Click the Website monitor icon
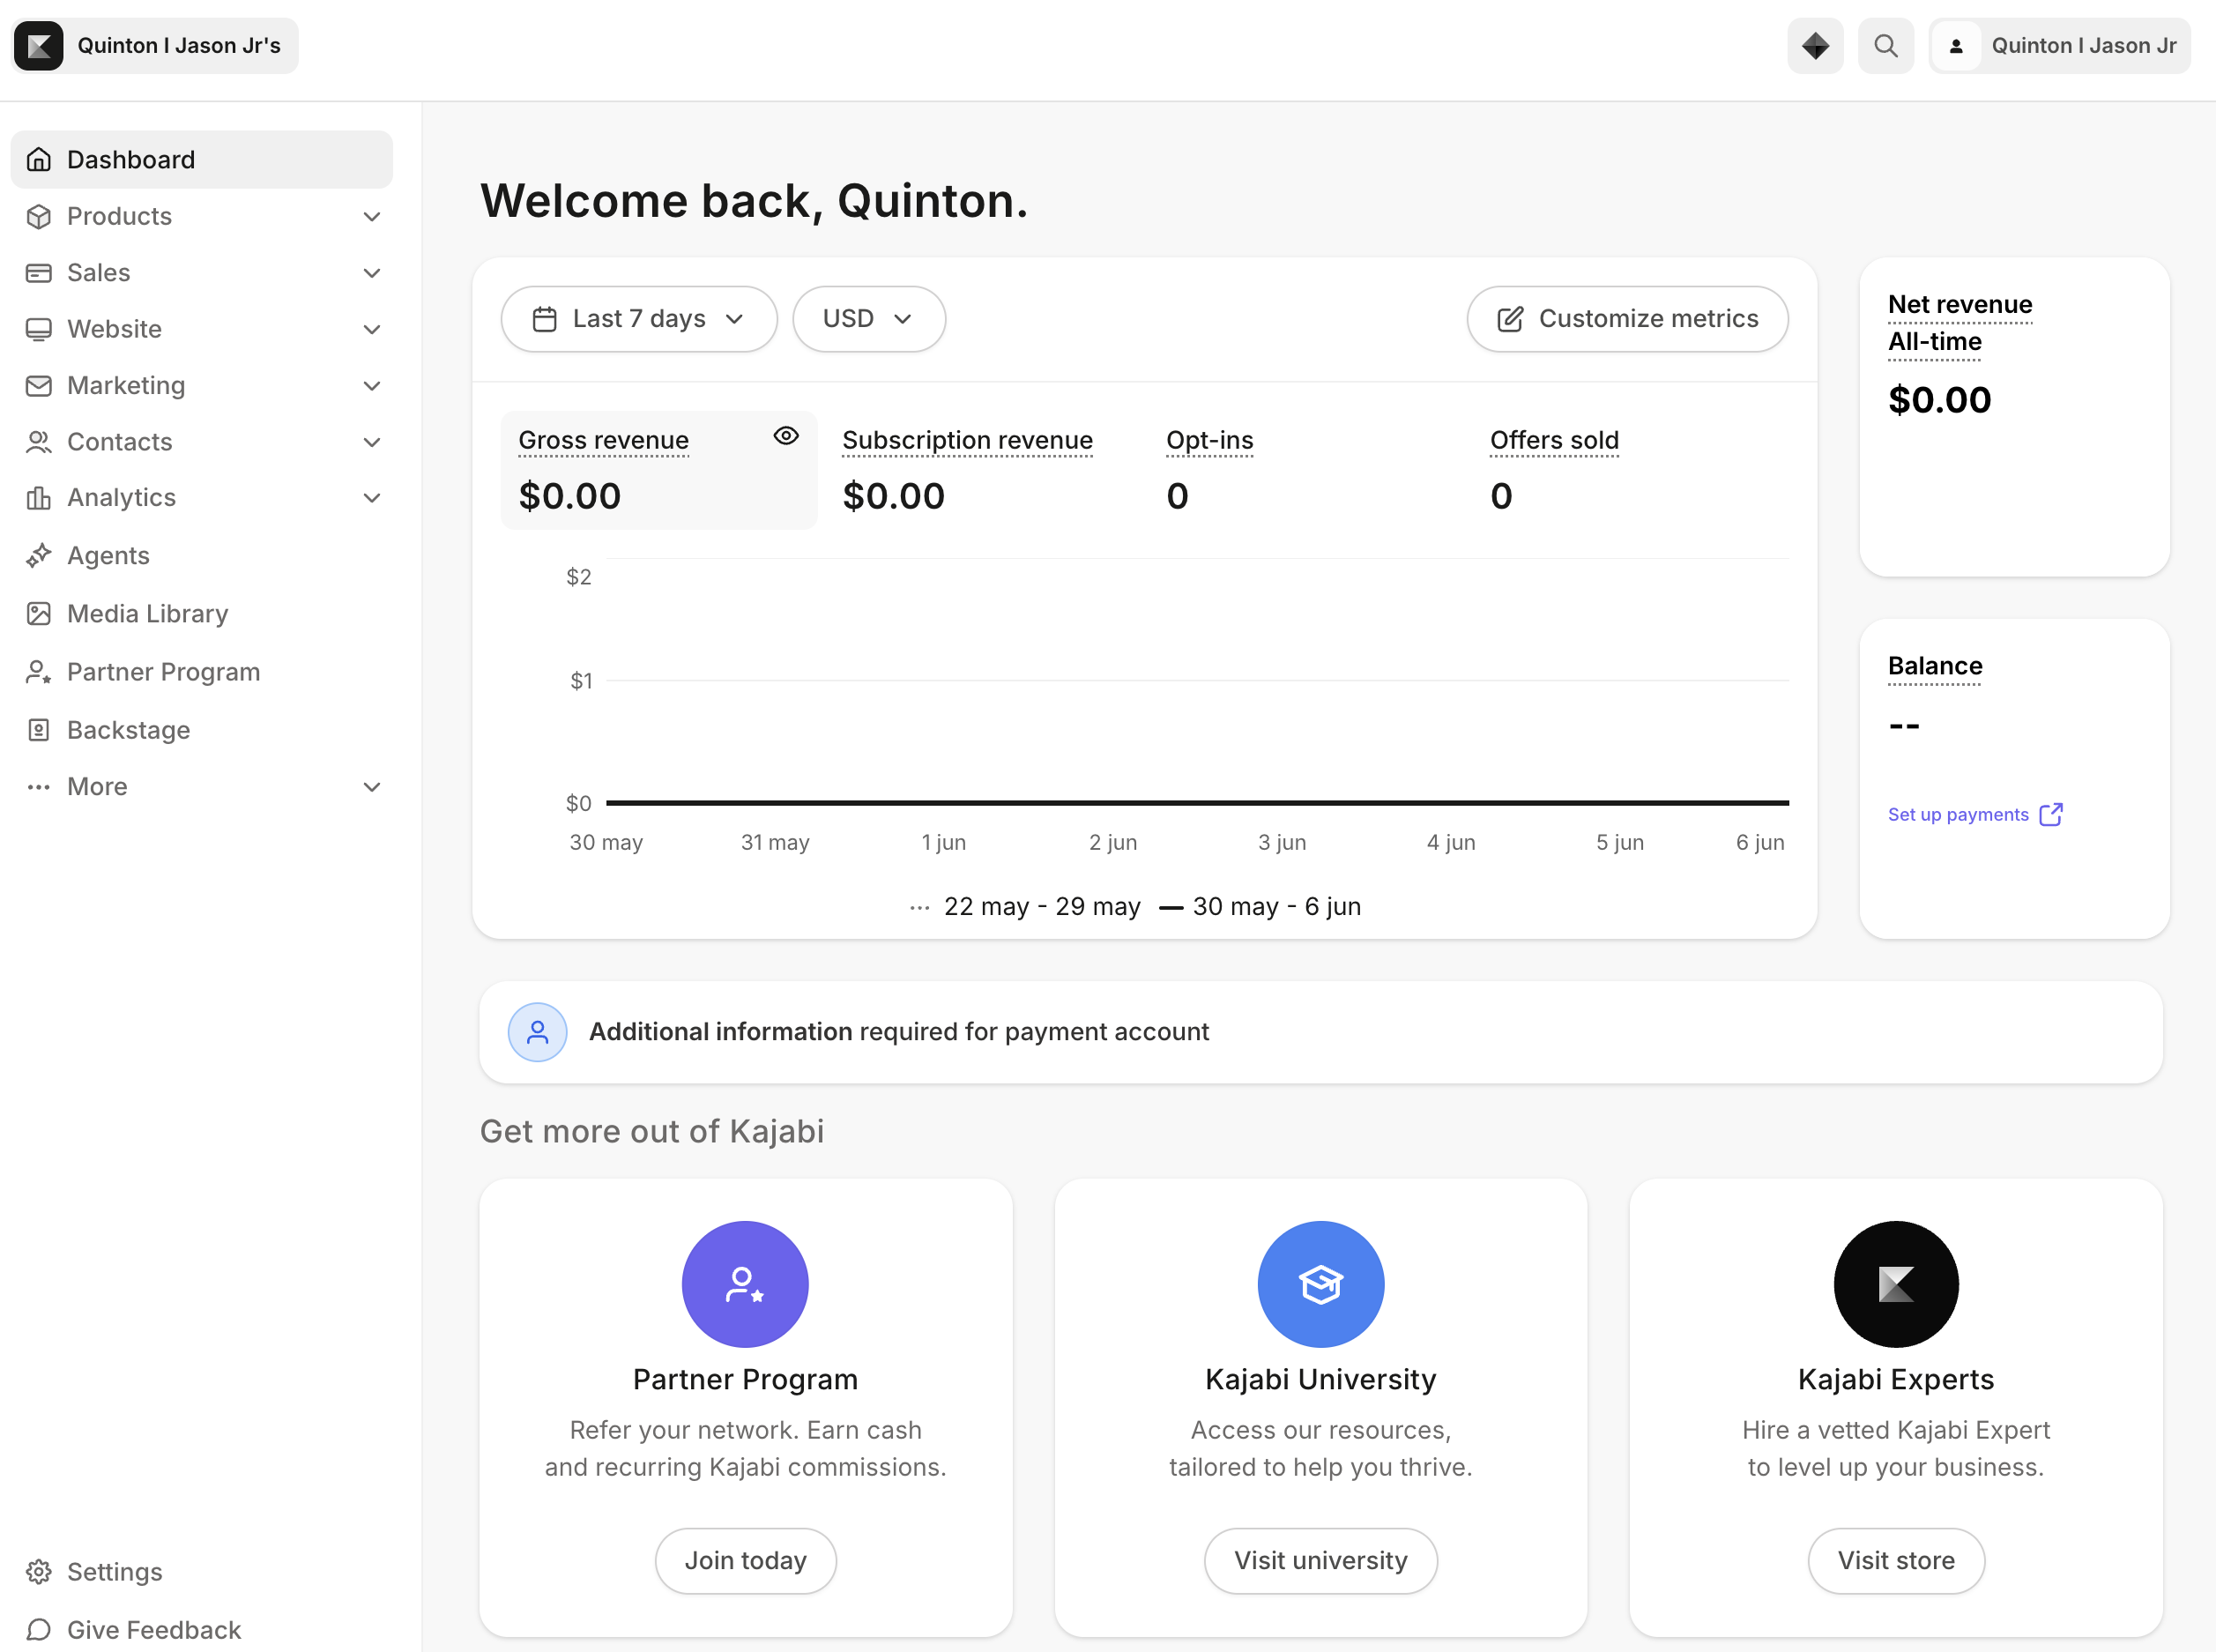This screenshot has height=1652, width=2216. 39,329
